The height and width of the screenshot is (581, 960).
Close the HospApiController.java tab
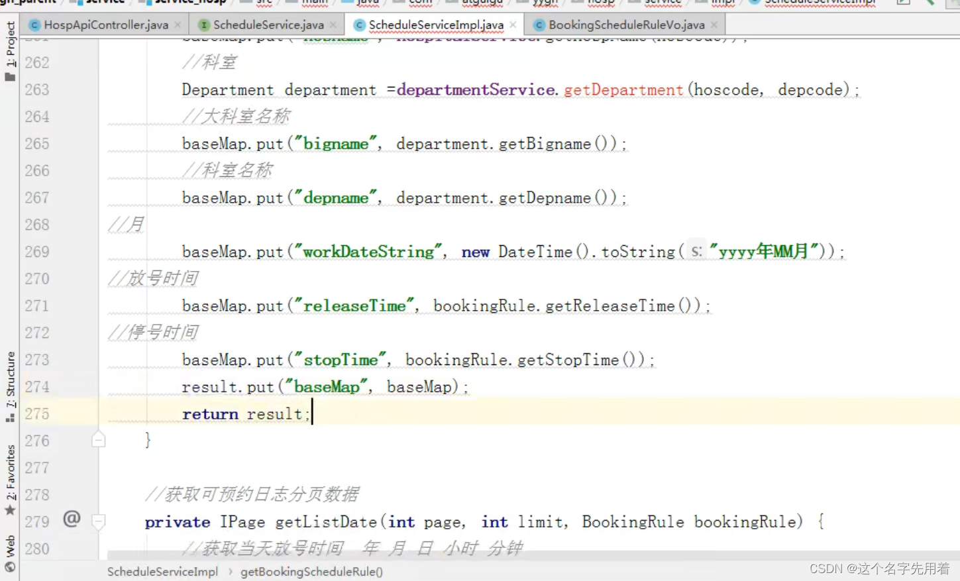click(x=178, y=25)
